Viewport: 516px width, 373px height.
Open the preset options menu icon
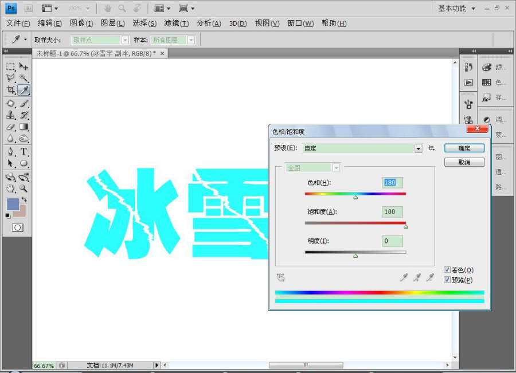431,148
